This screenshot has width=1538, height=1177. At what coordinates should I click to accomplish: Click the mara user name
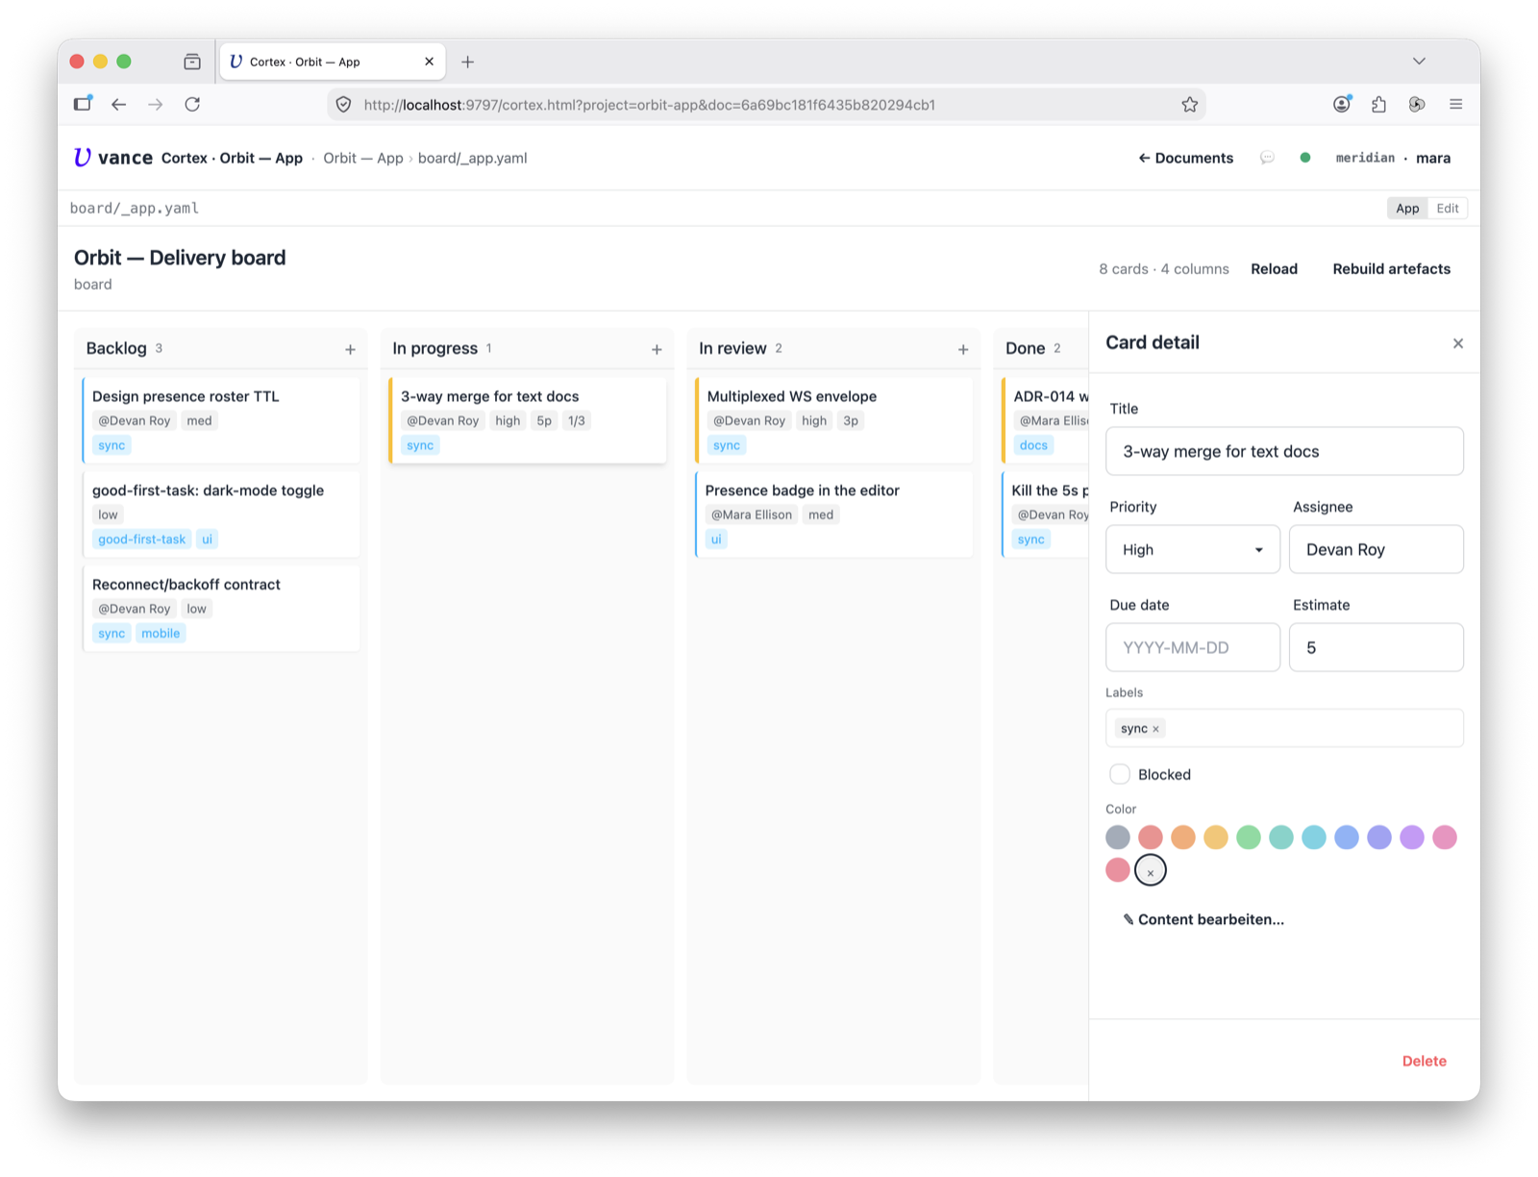pos(1433,158)
